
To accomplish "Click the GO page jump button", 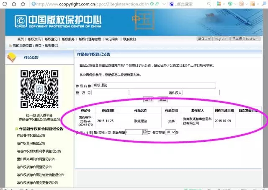I will (x=144, y=132).
